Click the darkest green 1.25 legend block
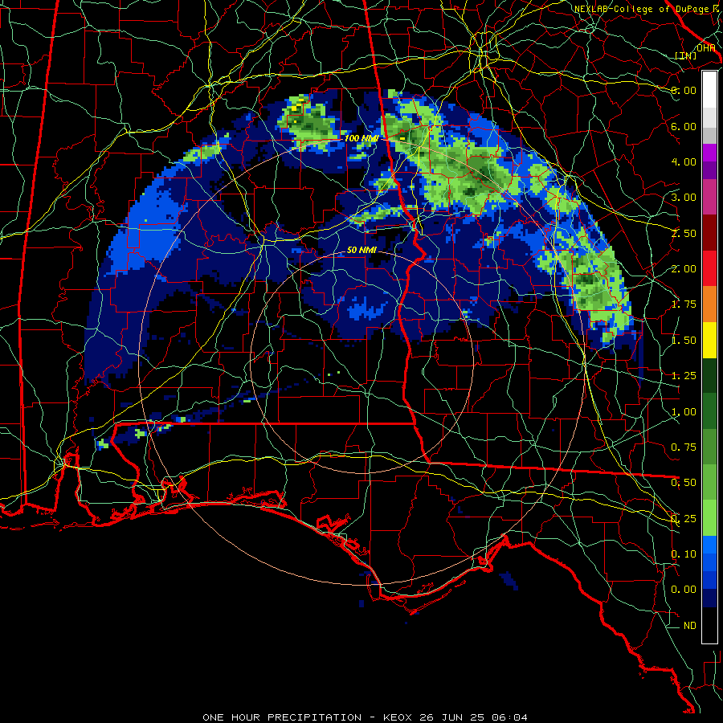The image size is (723, 723). coord(709,375)
